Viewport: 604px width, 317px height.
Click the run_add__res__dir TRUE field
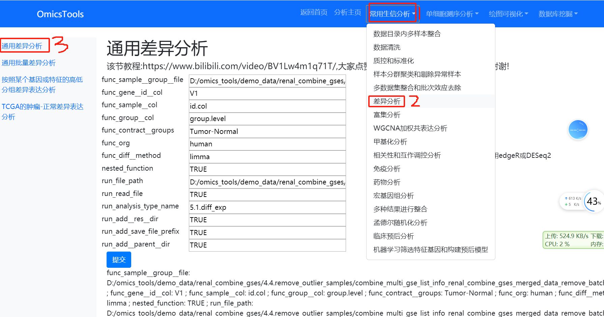point(267,220)
